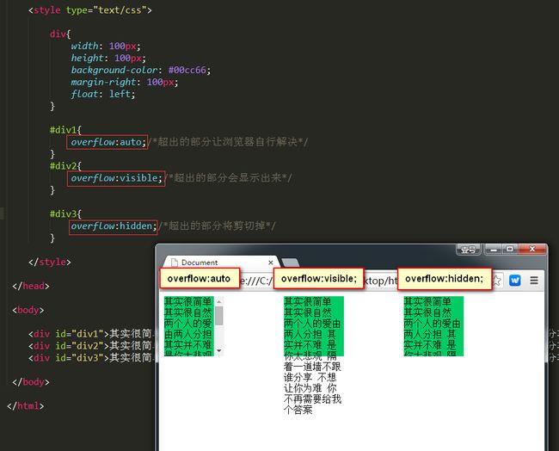559x451 pixels.
Task: Click the middle green box with overflowing text
Action: click(x=314, y=326)
